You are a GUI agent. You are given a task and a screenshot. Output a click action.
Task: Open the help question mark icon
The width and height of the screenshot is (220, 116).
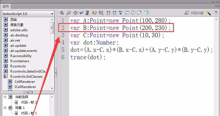point(216,13)
